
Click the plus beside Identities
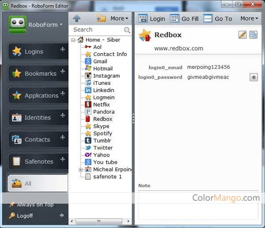63,116
